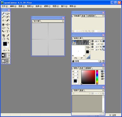Open the 滤镜 menu
The height and width of the screenshot is (117, 122).
[x=47, y=6]
